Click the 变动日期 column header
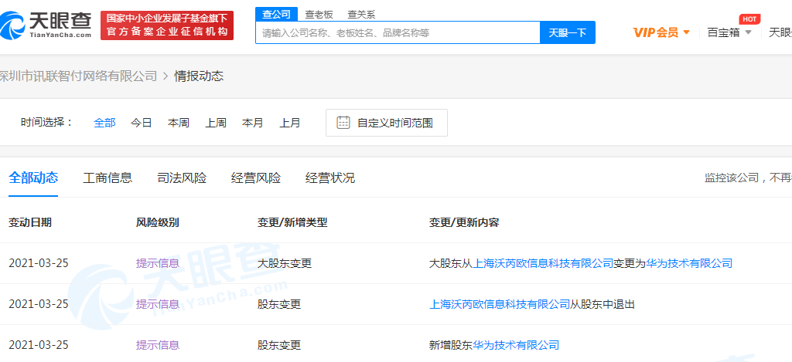The height and width of the screenshot is (362, 792). pos(30,222)
